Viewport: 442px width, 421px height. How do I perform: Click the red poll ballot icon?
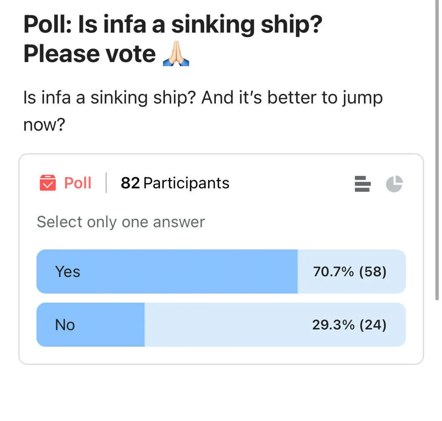pos(48,183)
